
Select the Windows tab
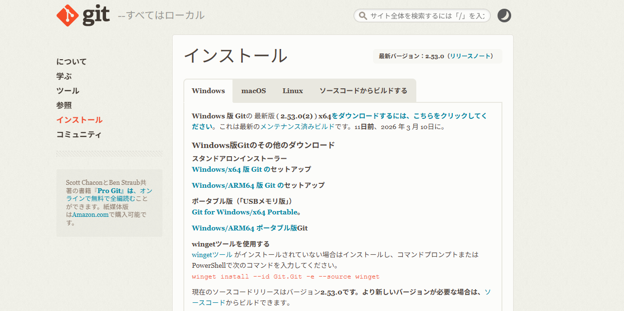208,90
